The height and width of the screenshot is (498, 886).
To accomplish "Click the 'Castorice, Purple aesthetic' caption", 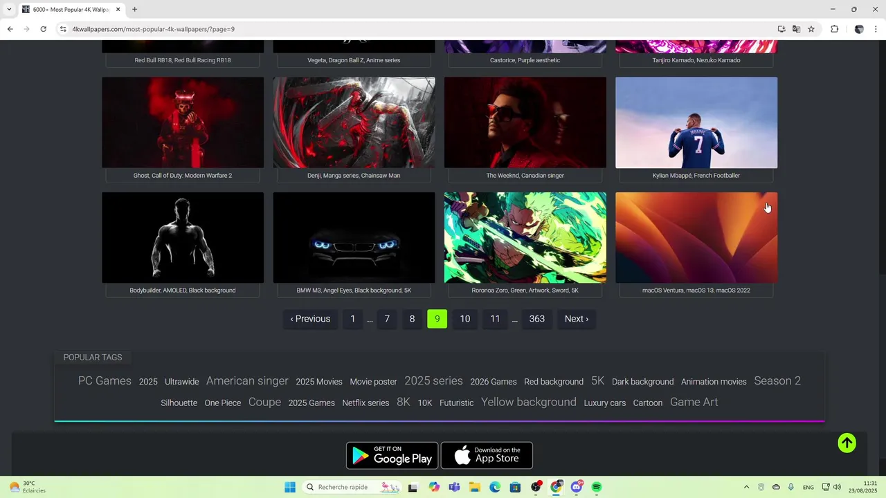I will coord(525,60).
